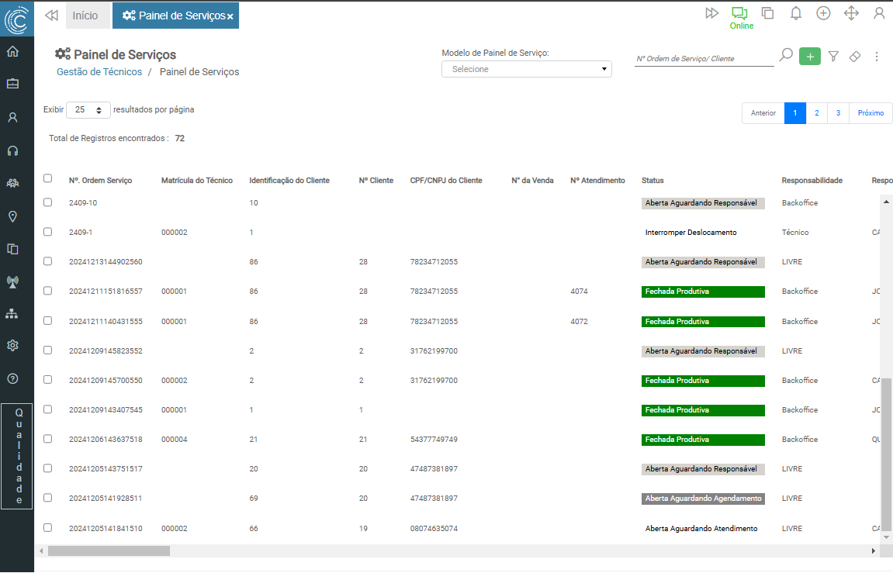Screen dimensions: 893x573
Task: Open the Modelo de Painel de Serviço dropdown
Action: coord(526,69)
